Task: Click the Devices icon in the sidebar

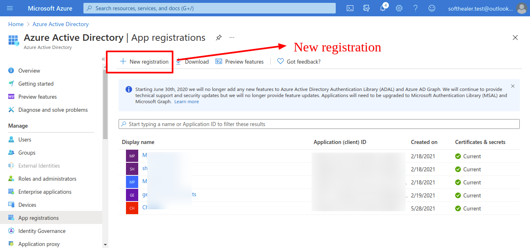Action: coord(11,205)
